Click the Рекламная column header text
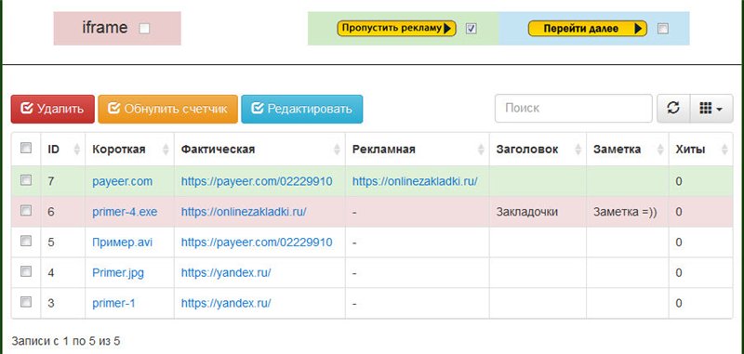 pyautogui.click(x=384, y=150)
